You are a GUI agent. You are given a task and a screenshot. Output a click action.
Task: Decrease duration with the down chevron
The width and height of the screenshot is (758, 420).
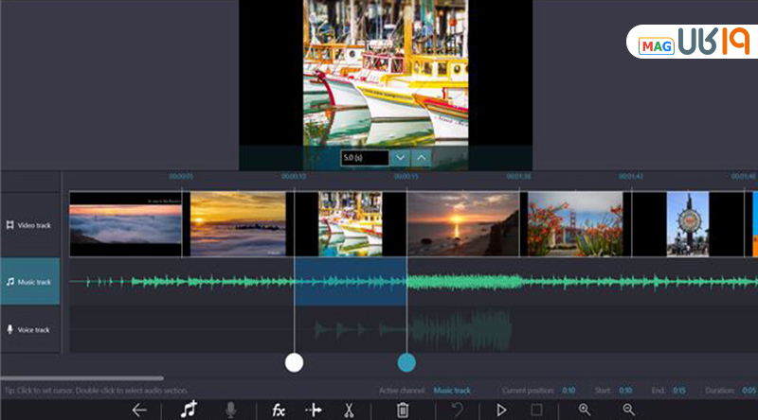(401, 158)
